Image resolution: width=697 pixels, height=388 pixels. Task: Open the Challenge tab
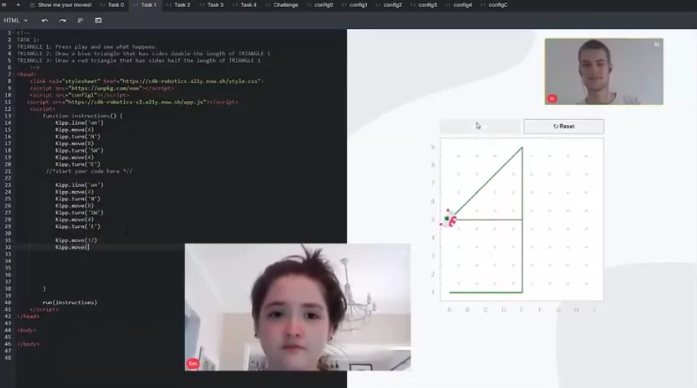[x=281, y=5]
